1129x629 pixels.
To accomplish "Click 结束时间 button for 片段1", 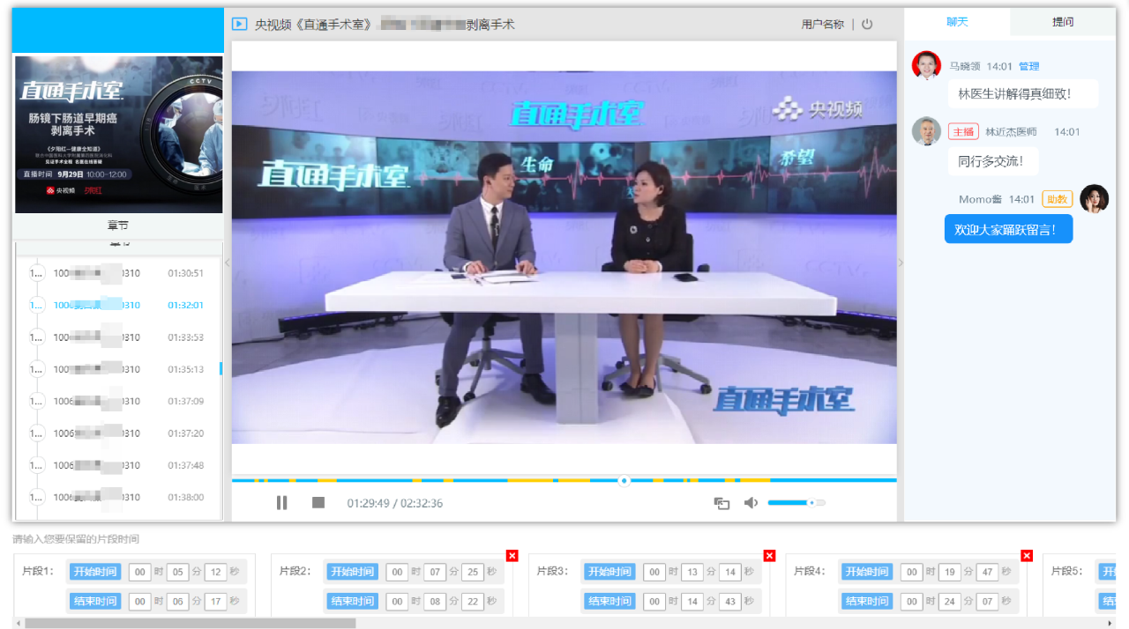I will tap(95, 601).
